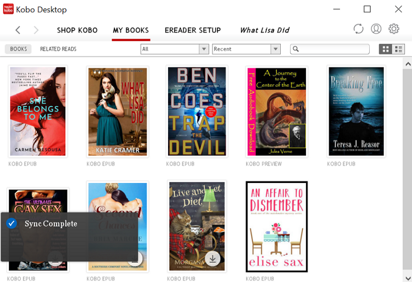This screenshot has height=282, width=412.
Task: Click KOBO EPUB label under Breaking Free
Action: point(341,164)
